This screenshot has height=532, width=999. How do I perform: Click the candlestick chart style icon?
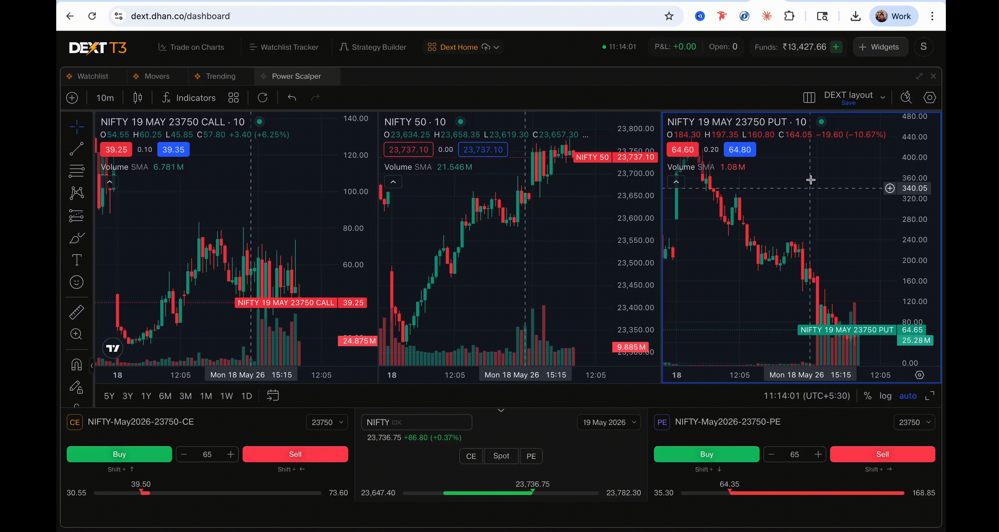point(138,98)
